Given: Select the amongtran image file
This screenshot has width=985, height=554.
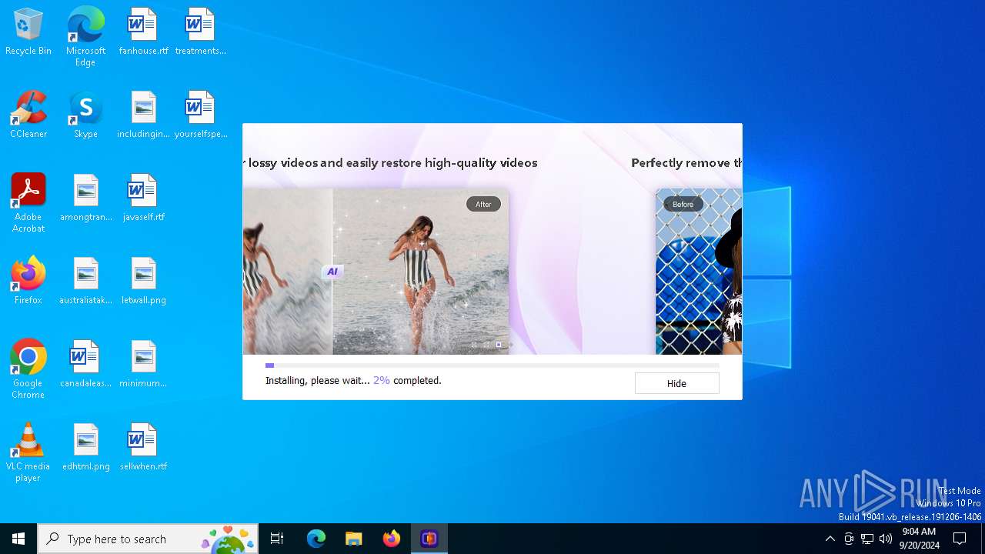Looking at the screenshot, I should click(85, 199).
